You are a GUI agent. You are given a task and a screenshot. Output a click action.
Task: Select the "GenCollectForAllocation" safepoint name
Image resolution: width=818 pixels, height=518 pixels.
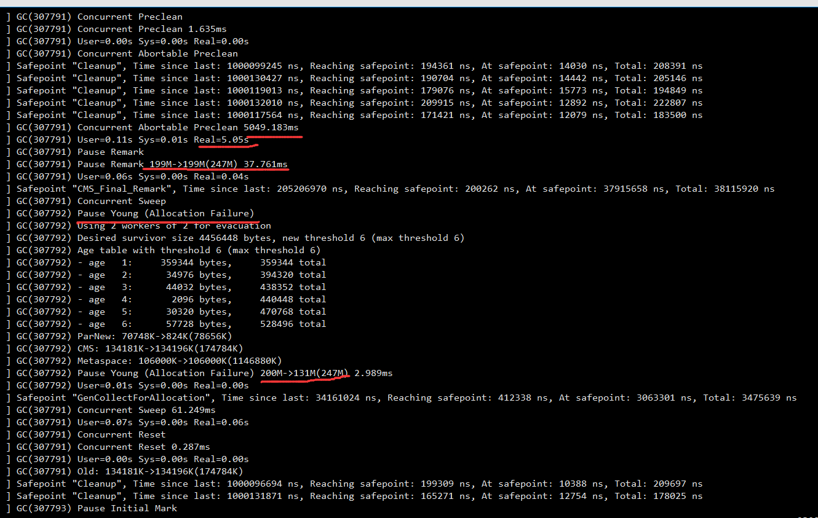click(141, 398)
